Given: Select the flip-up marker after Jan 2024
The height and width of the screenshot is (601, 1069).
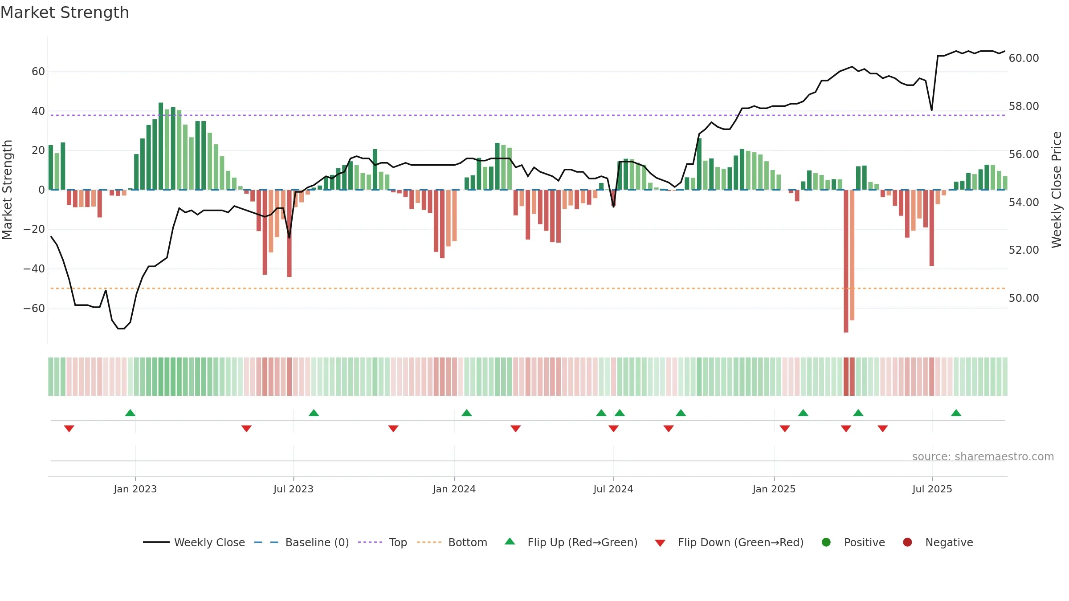Looking at the screenshot, I should pyautogui.click(x=467, y=413).
